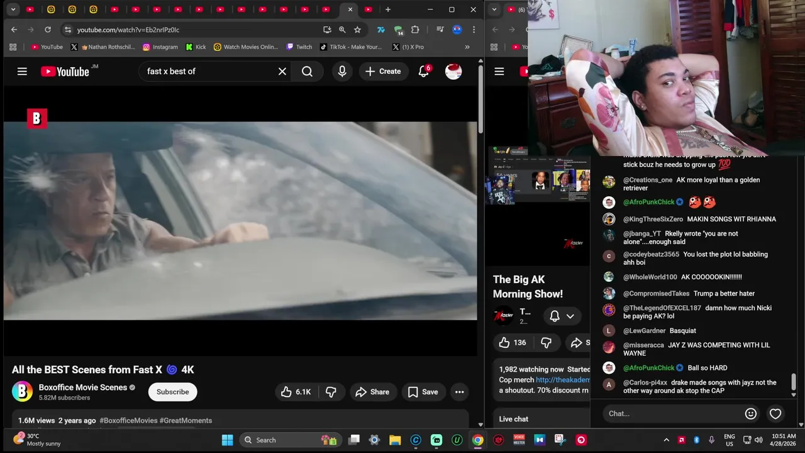Click the #BoxofficeMovies hashtag

click(x=128, y=420)
